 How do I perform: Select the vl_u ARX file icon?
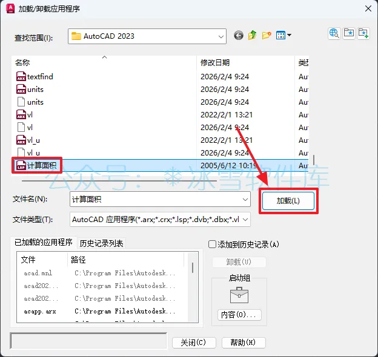pyautogui.click(x=21, y=140)
